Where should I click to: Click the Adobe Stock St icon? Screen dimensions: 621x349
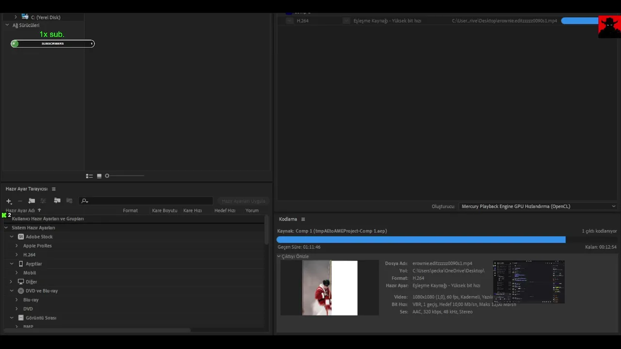coord(21,237)
